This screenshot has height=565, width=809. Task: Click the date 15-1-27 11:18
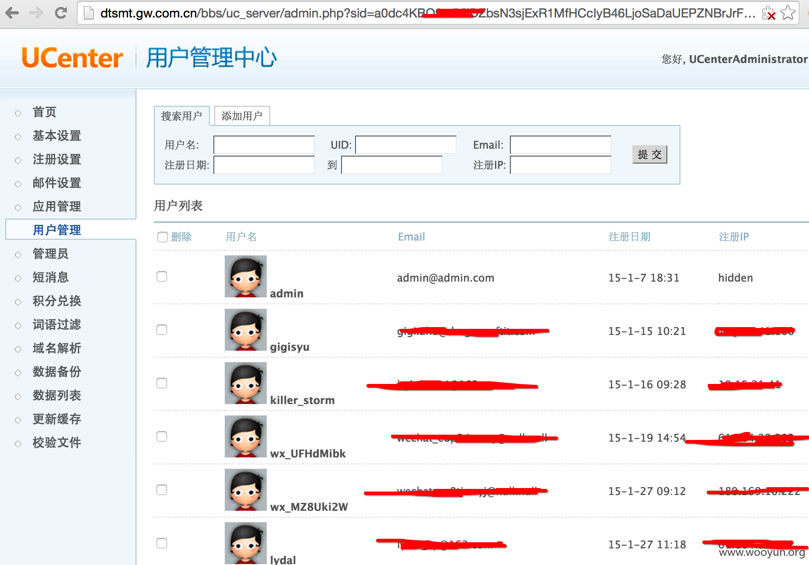coord(647,545)
